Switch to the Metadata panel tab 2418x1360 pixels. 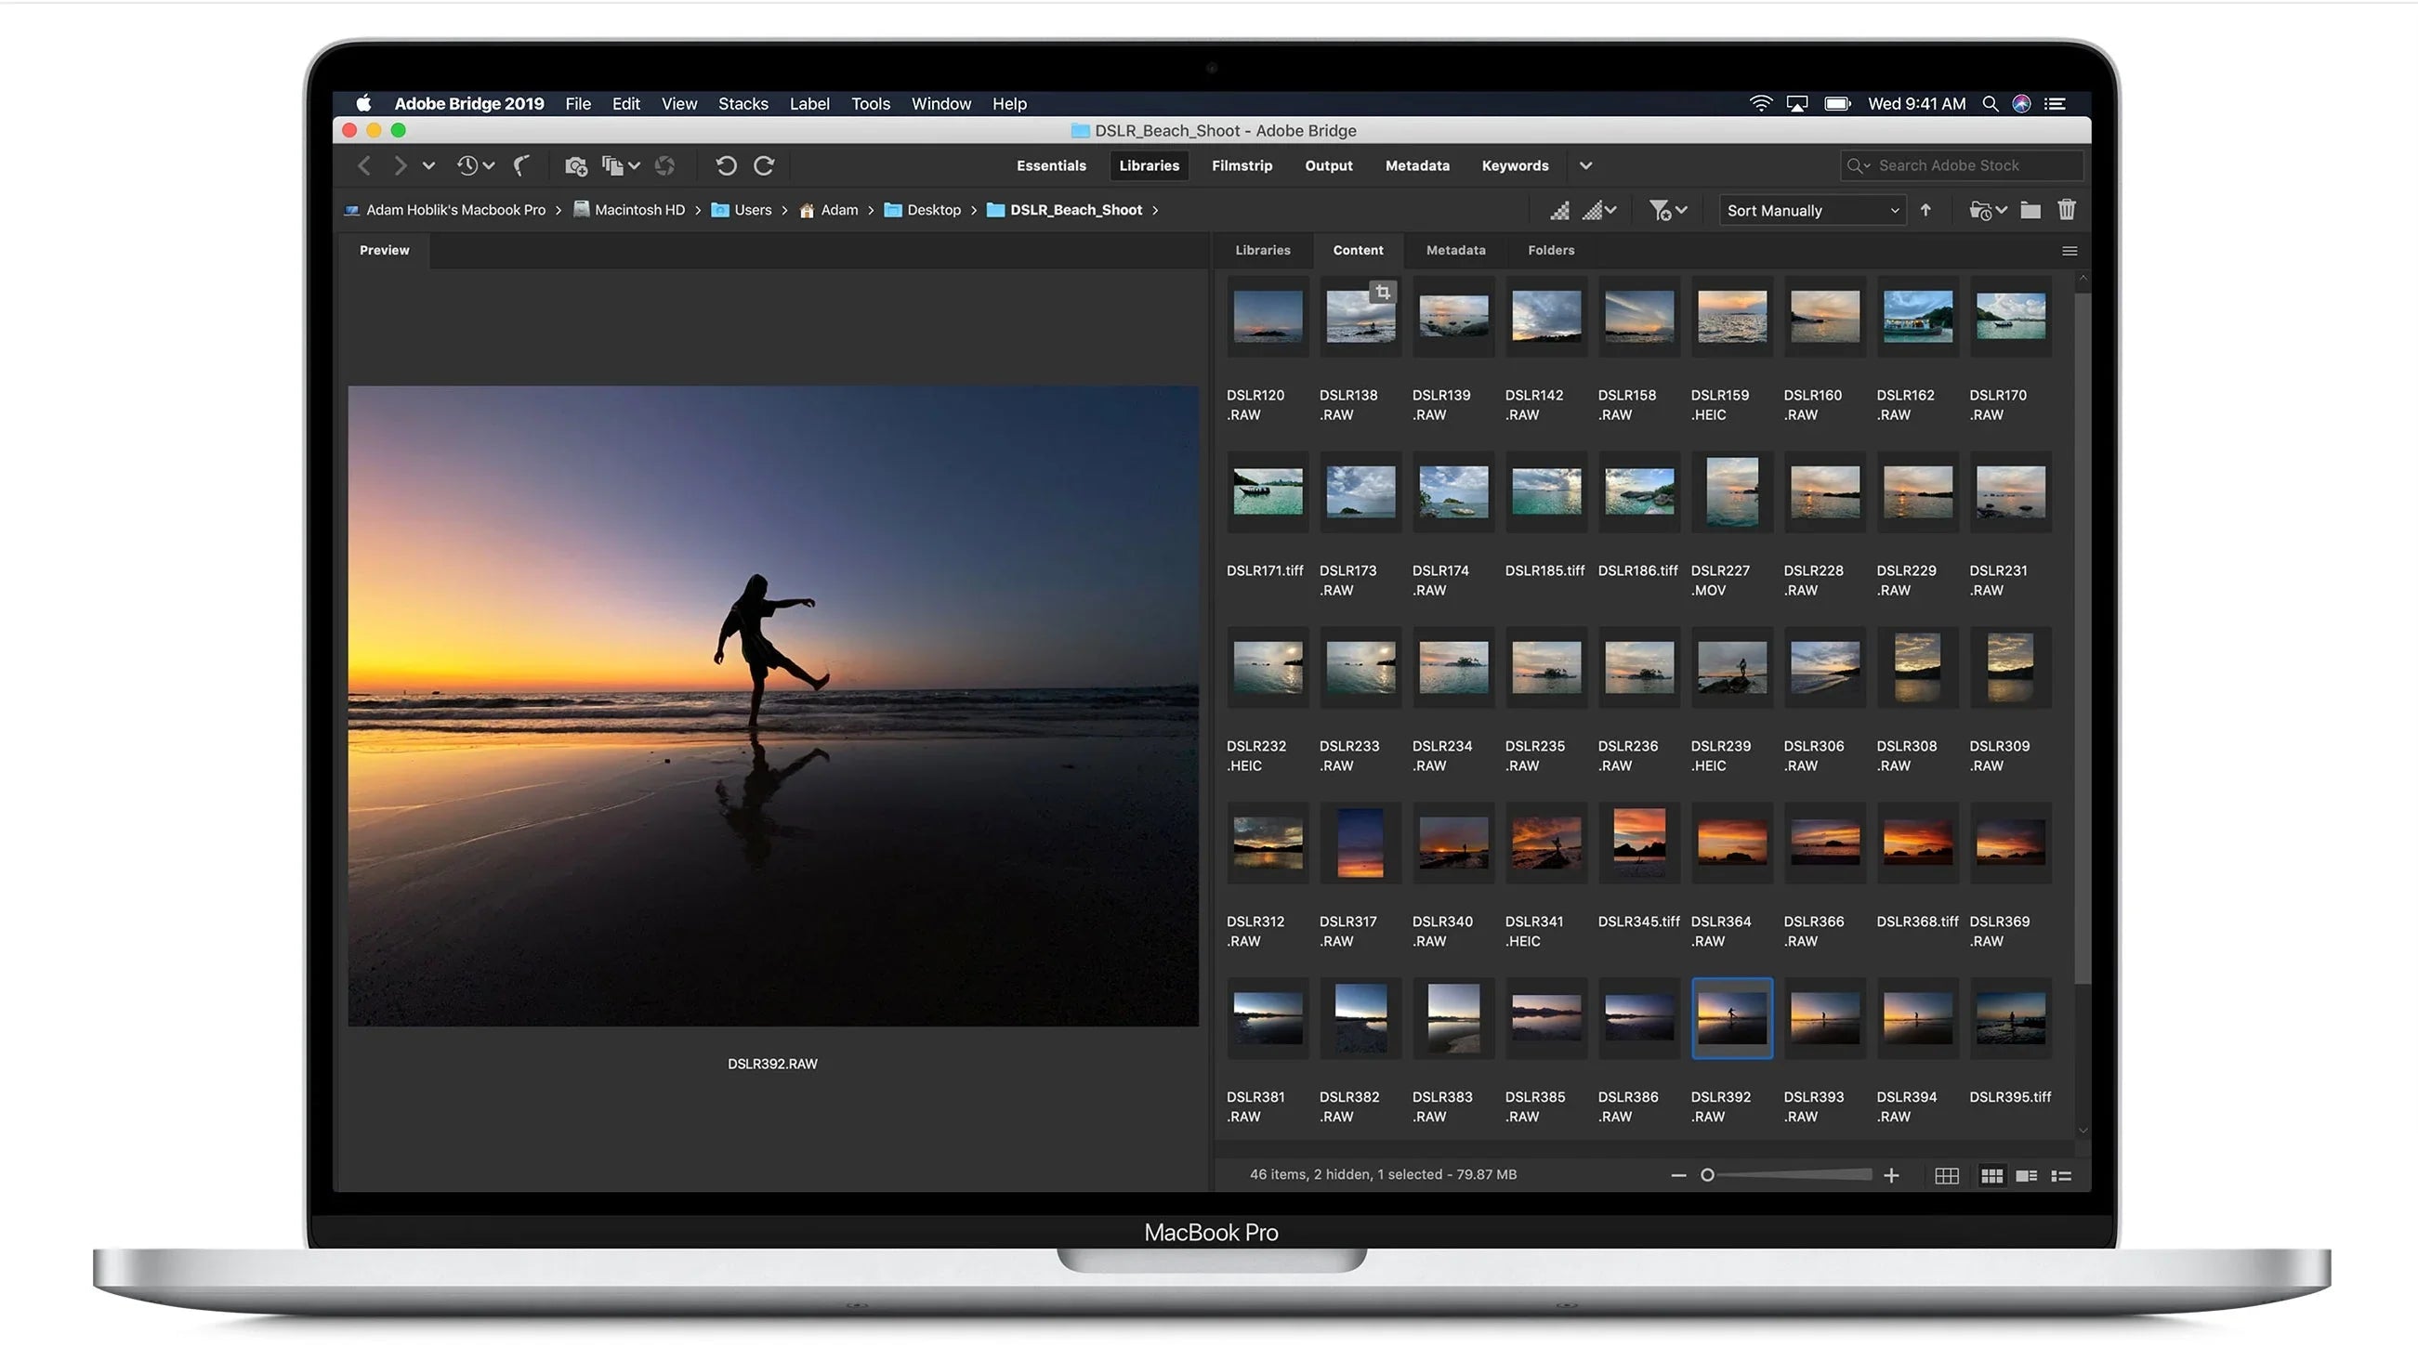1455,250
